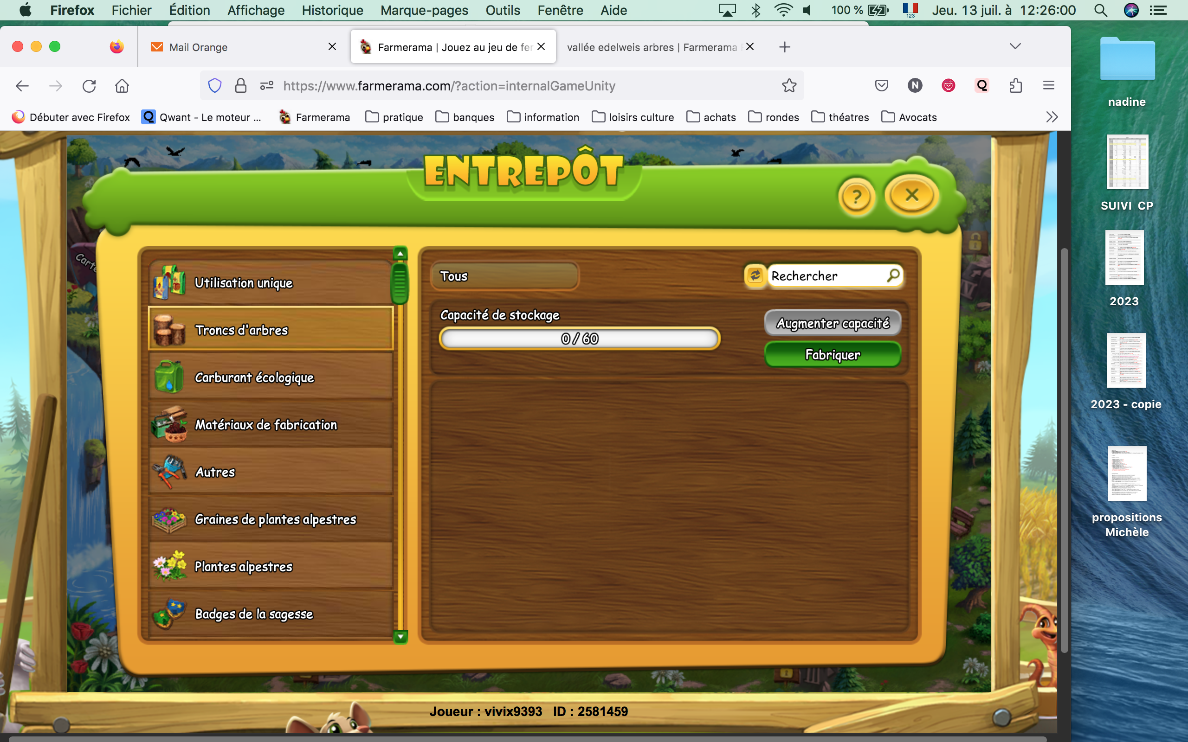1188x742 pixels.
Task: Open the Firefox hamburger application menu
Action: click(1049, 85)
